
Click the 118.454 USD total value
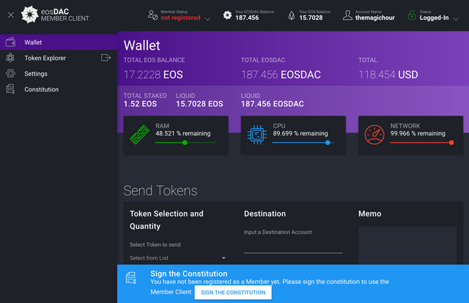(x=388, y=75)
